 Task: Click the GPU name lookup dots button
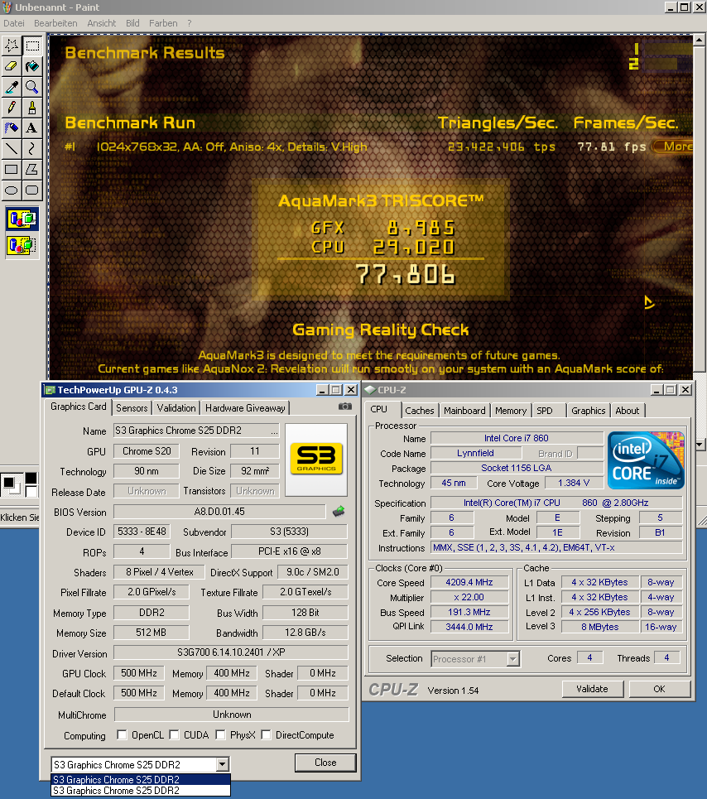tap(275, 431)
